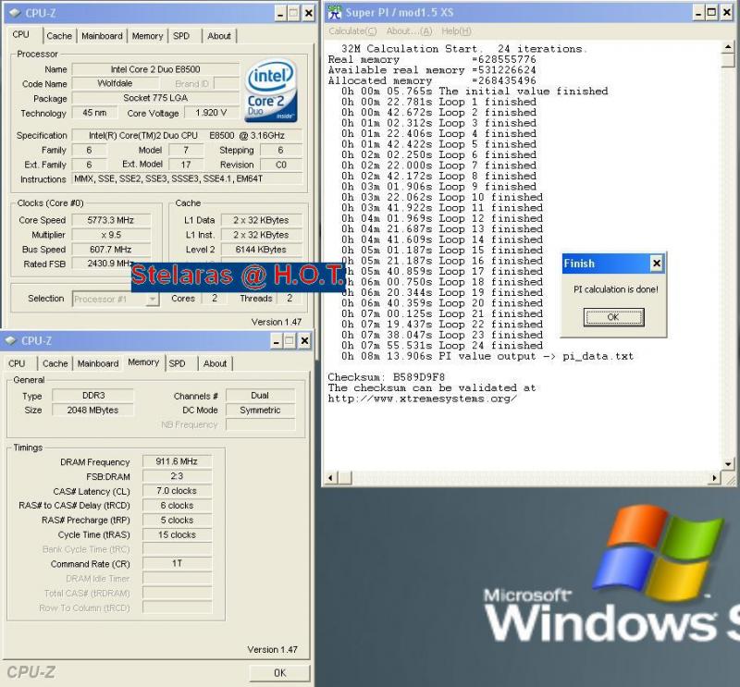Click the Level 2 cache value 6144 KBytes

point(261,249)
